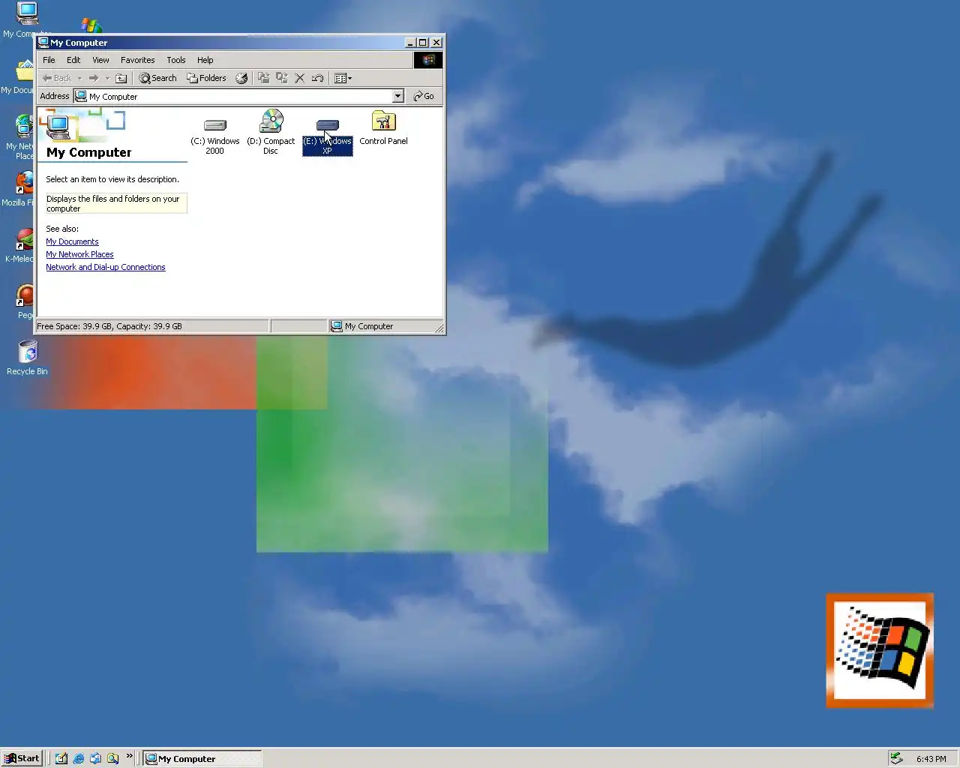
Task: Click the Copy To toolbar icon
Action: pos(281,78)
